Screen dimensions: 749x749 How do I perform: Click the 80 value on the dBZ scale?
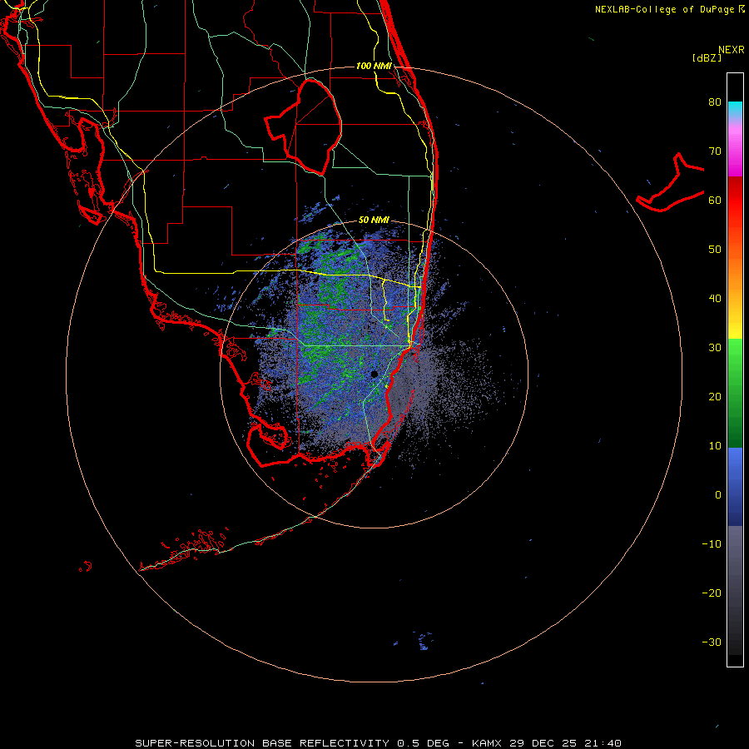[x=715, y=102]
